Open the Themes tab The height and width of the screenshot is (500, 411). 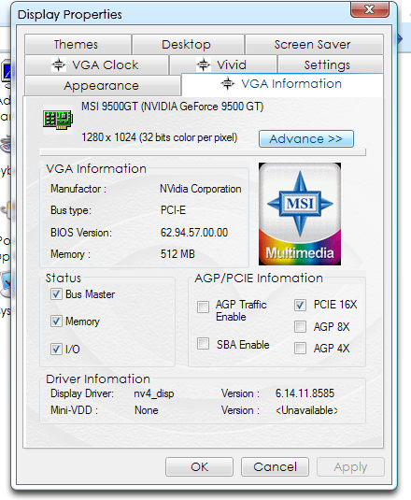click(x=78, y=44)
